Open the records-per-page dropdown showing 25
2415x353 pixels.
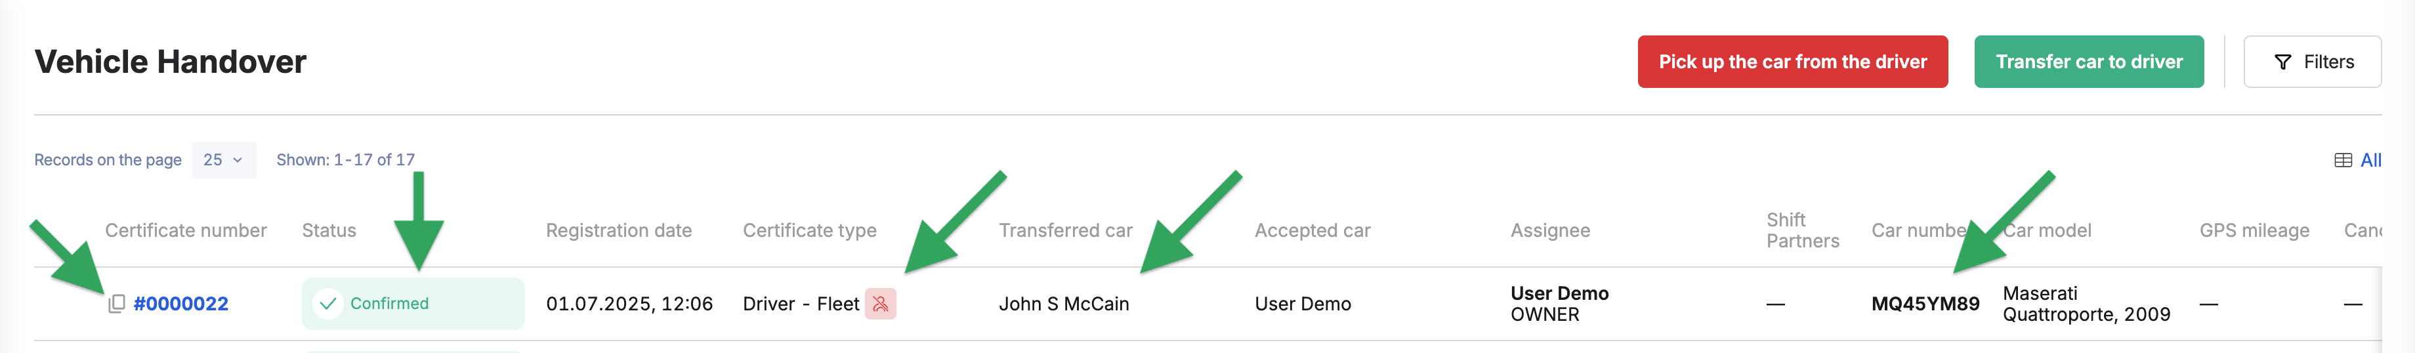[223, 160]
